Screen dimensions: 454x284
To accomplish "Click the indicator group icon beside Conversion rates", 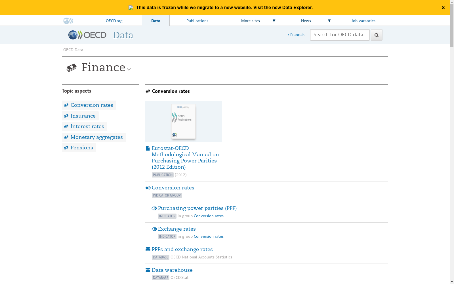I will (x=148, y=188).
